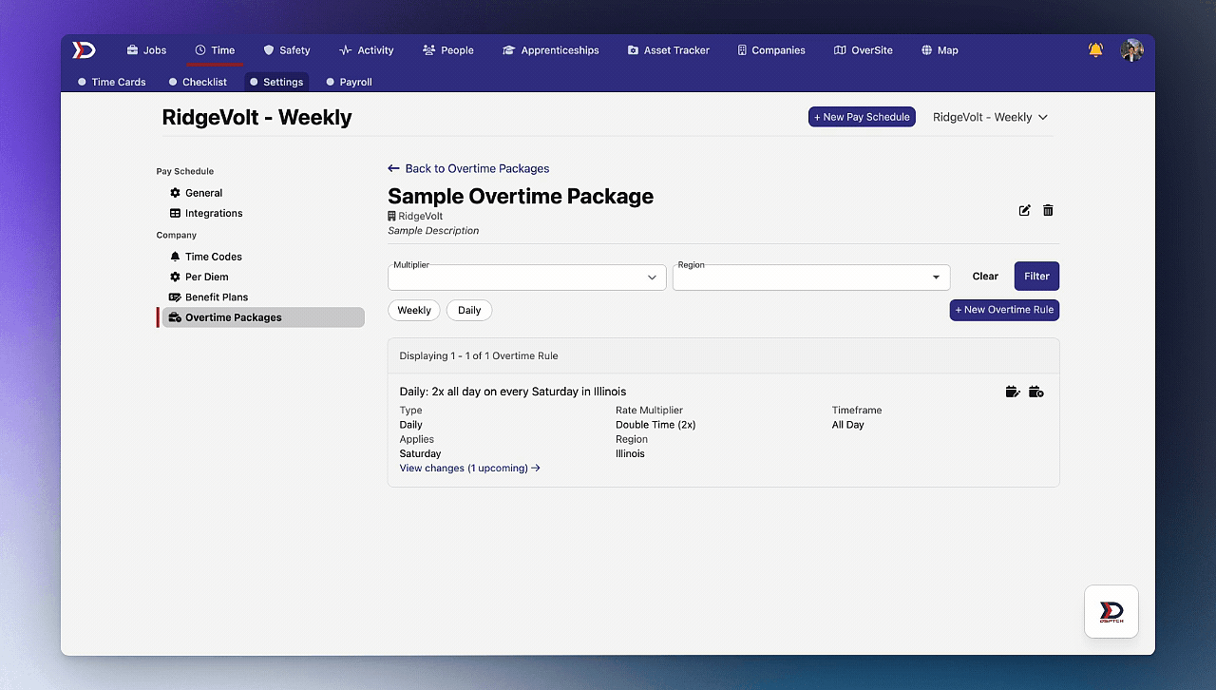Edit the Sample Overtime Package with pencil icon
Image resolution: width=1216 pixels, height=690 pixels.
pos(1024,210)
